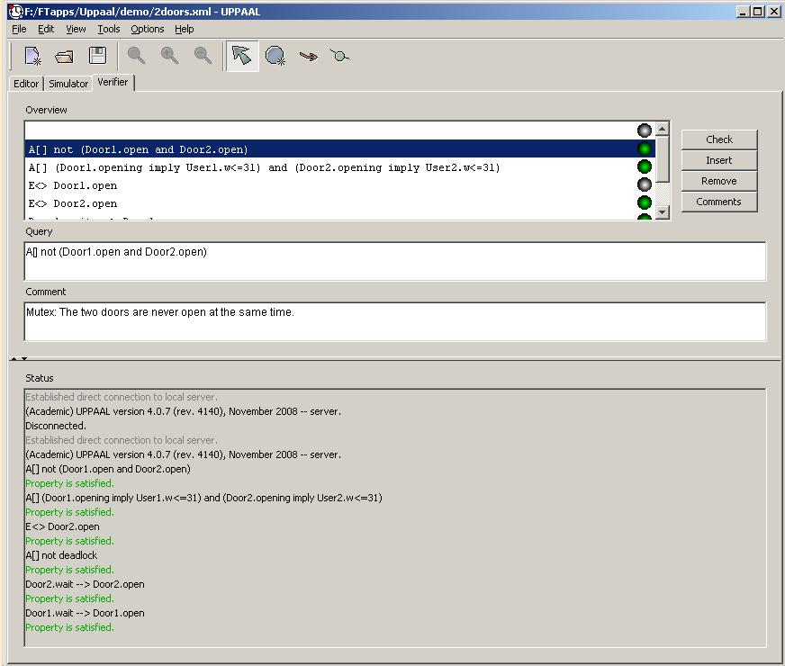Click gray status light beside E<> Door1.open
Screen dimensions: 785x666
click(645, 184)
